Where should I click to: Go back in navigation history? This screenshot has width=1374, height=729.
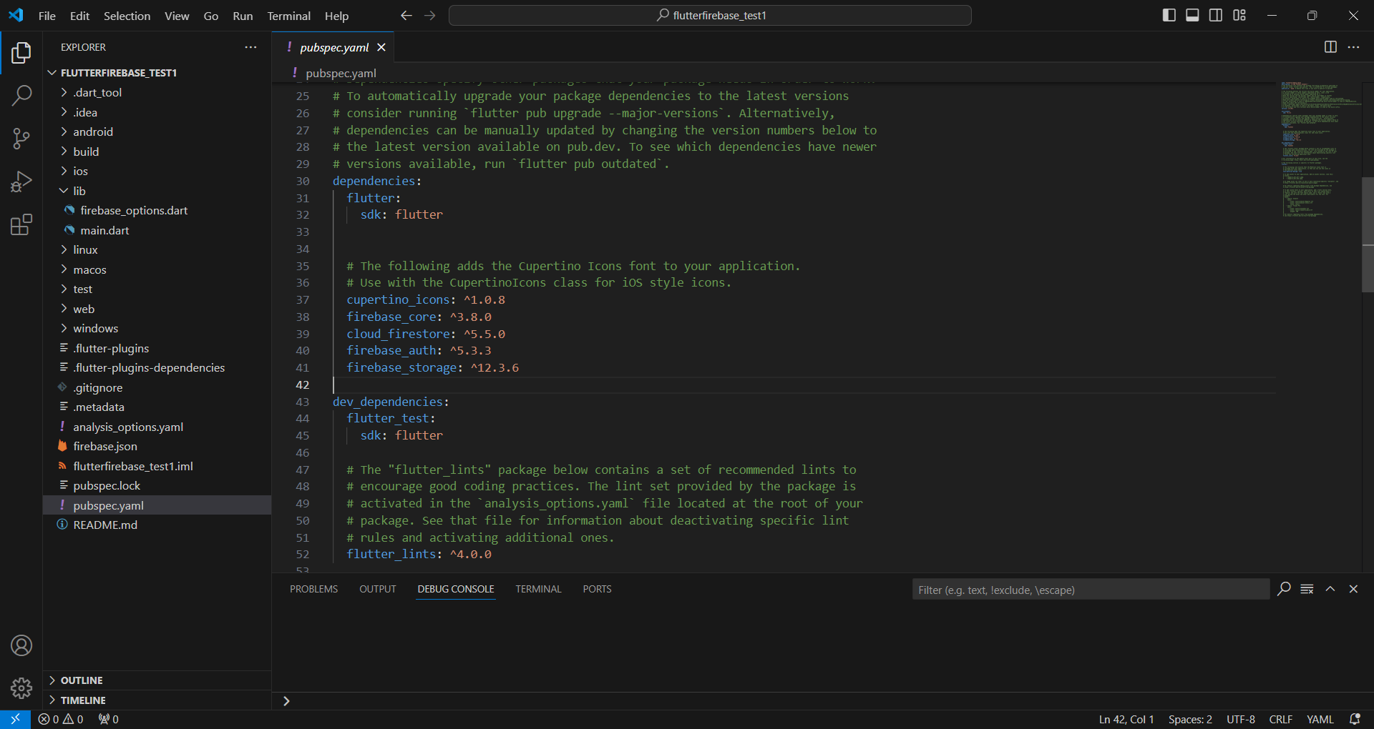406,15
